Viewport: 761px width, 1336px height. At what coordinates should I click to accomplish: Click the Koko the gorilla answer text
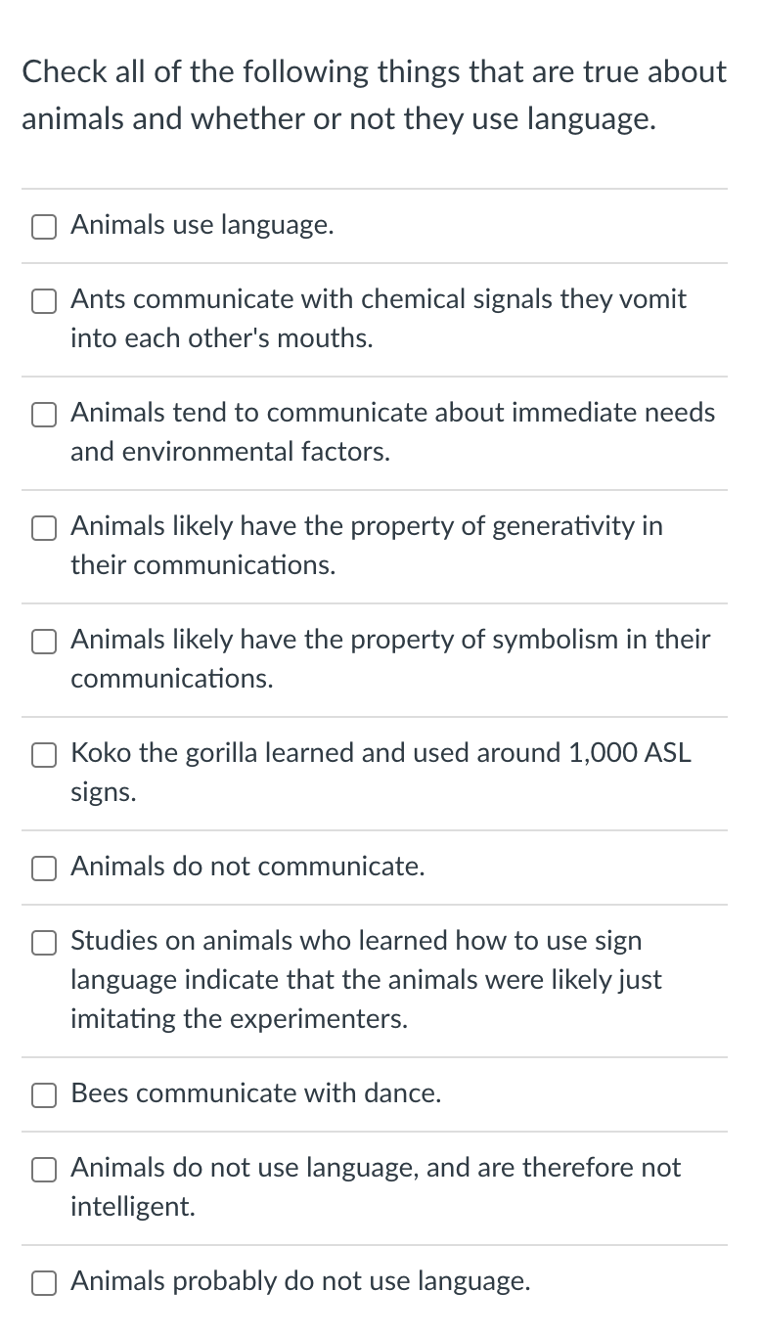pos(380,773)
